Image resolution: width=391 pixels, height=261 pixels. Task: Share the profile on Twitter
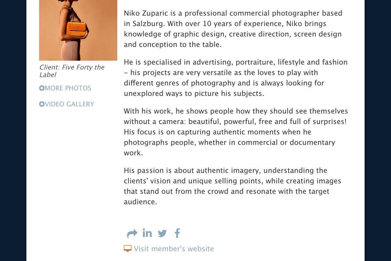pyautogui.click(x=162, y=233)
